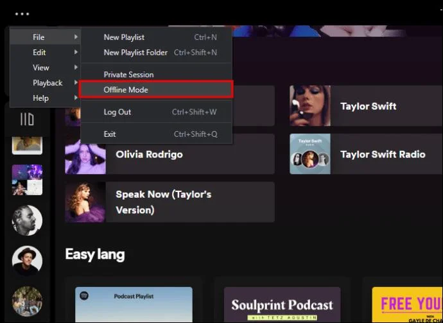This screenshot has height=323, width=443.
Task: Click Log Out in the menu
Action: click(157, 112)
